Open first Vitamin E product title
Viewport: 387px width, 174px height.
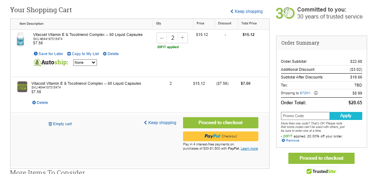[x=88, y=35]
